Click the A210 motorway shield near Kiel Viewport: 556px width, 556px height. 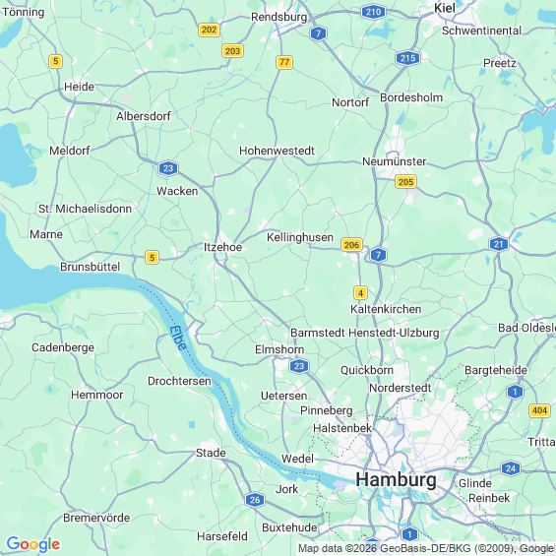click(373, 12)
